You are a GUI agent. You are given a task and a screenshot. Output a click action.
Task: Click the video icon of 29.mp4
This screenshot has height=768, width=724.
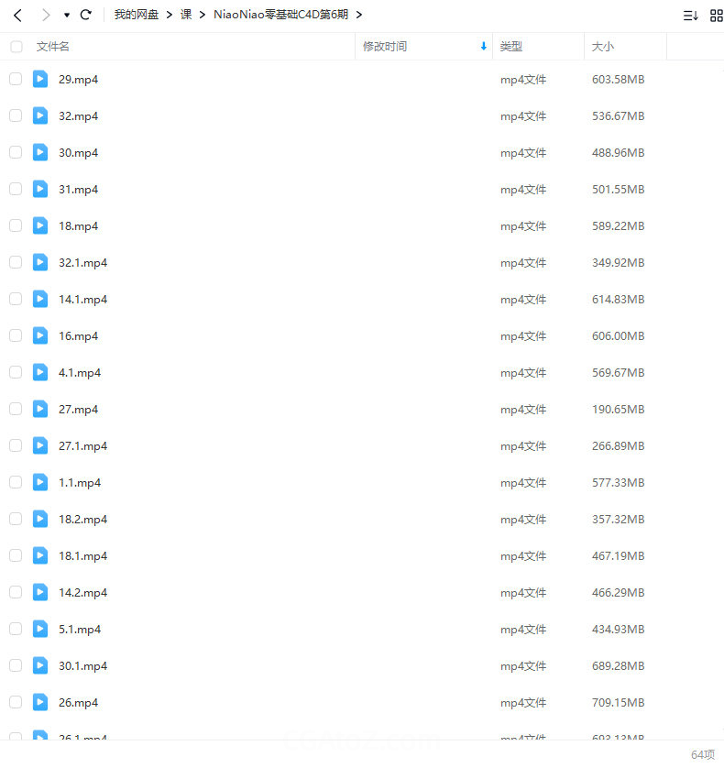40,79
